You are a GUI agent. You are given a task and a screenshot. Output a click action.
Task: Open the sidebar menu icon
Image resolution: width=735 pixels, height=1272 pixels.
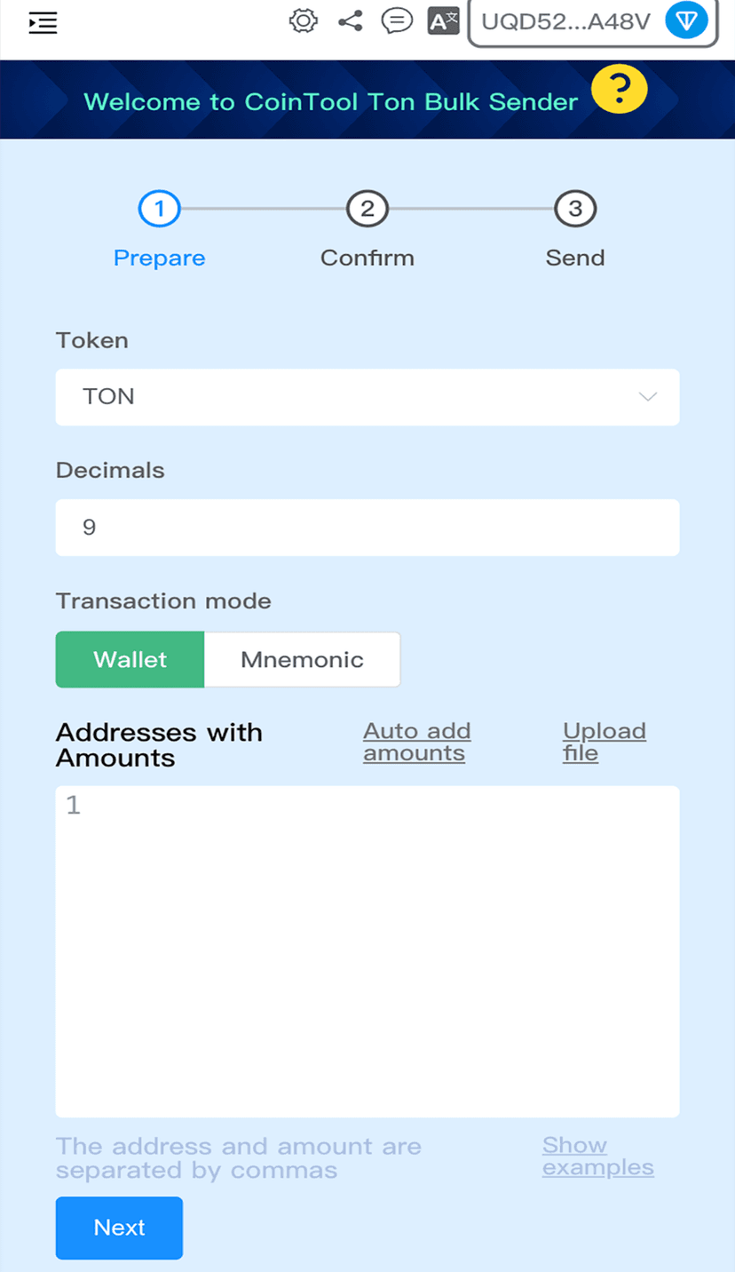[43, 23]
